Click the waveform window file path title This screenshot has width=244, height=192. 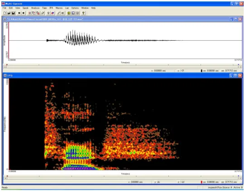[45, 19]
